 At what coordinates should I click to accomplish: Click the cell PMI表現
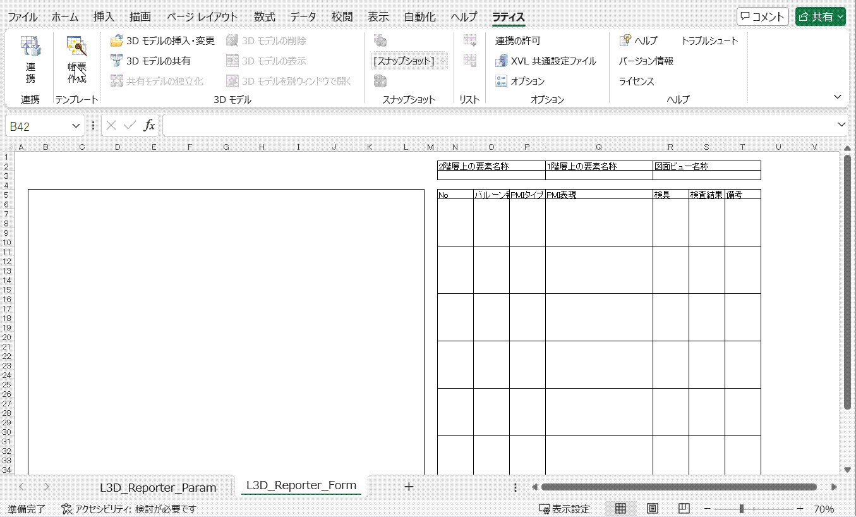pyautogui.click(x=599, y=195)
